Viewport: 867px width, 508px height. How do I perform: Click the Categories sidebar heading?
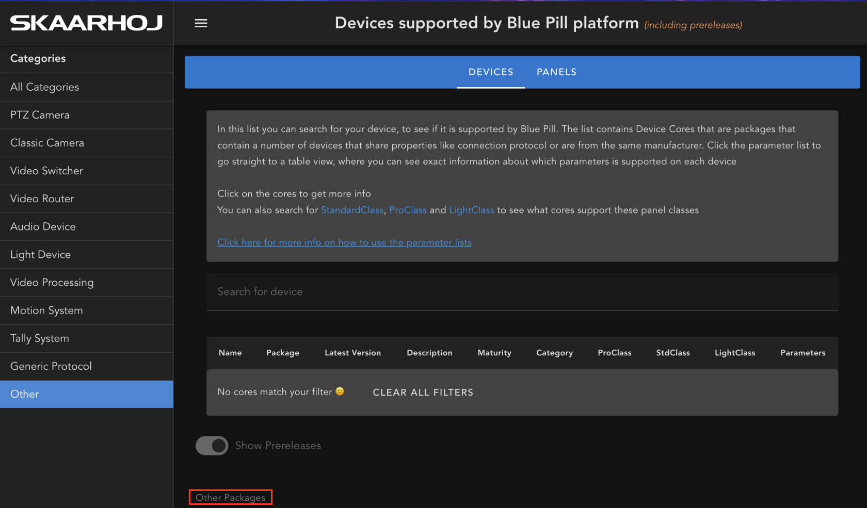38,59
